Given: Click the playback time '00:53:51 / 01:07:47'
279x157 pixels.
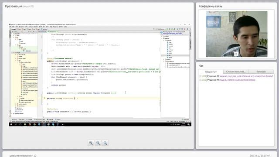Looking at the screenshot, I should 260,156.
